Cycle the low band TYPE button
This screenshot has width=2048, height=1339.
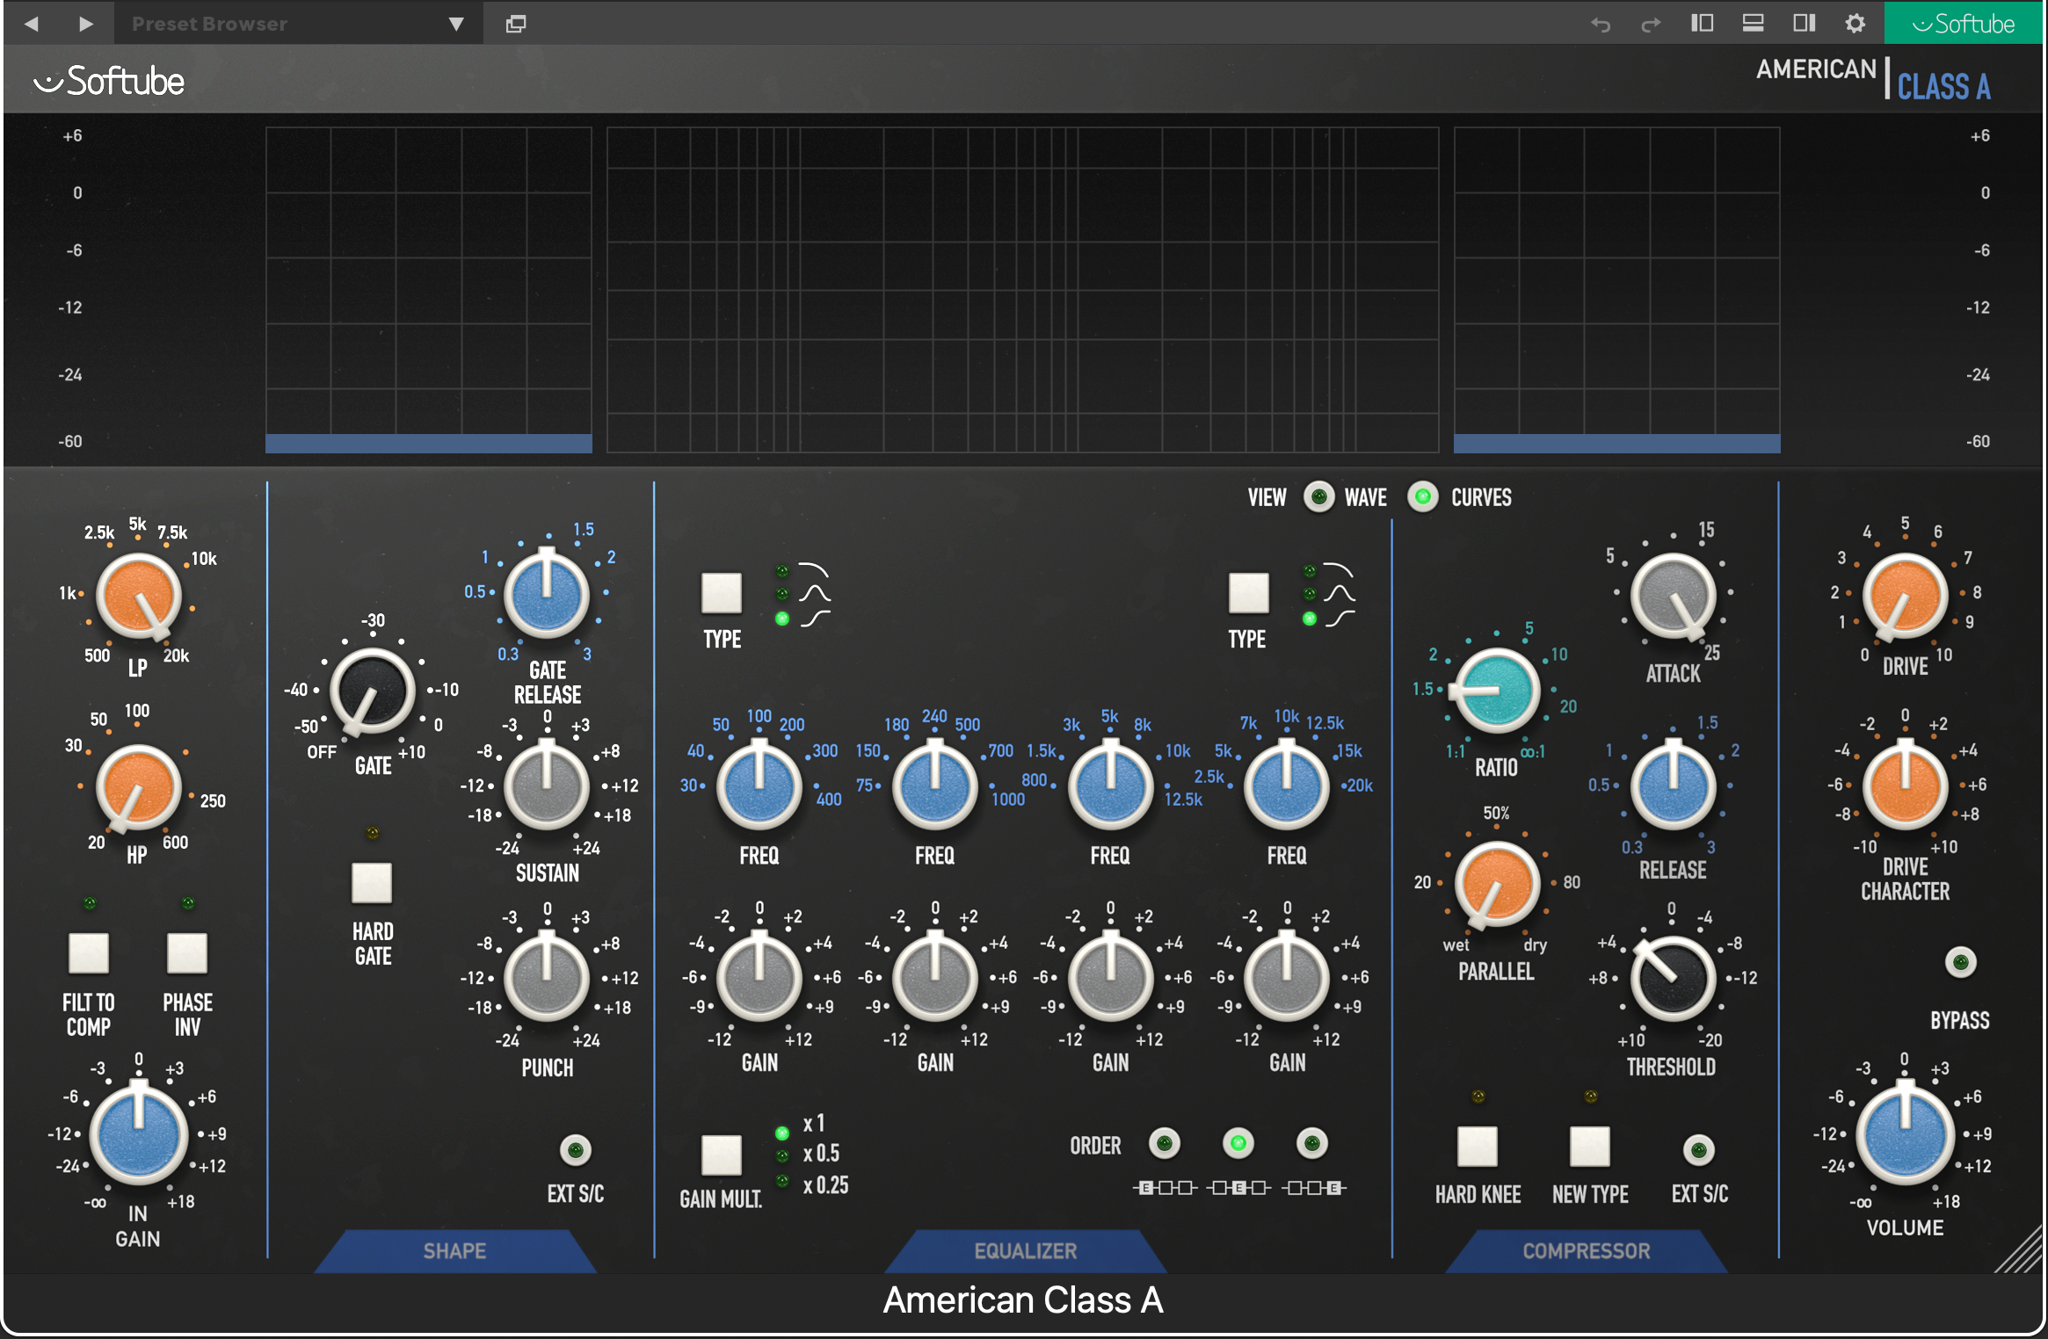point(722,593)
